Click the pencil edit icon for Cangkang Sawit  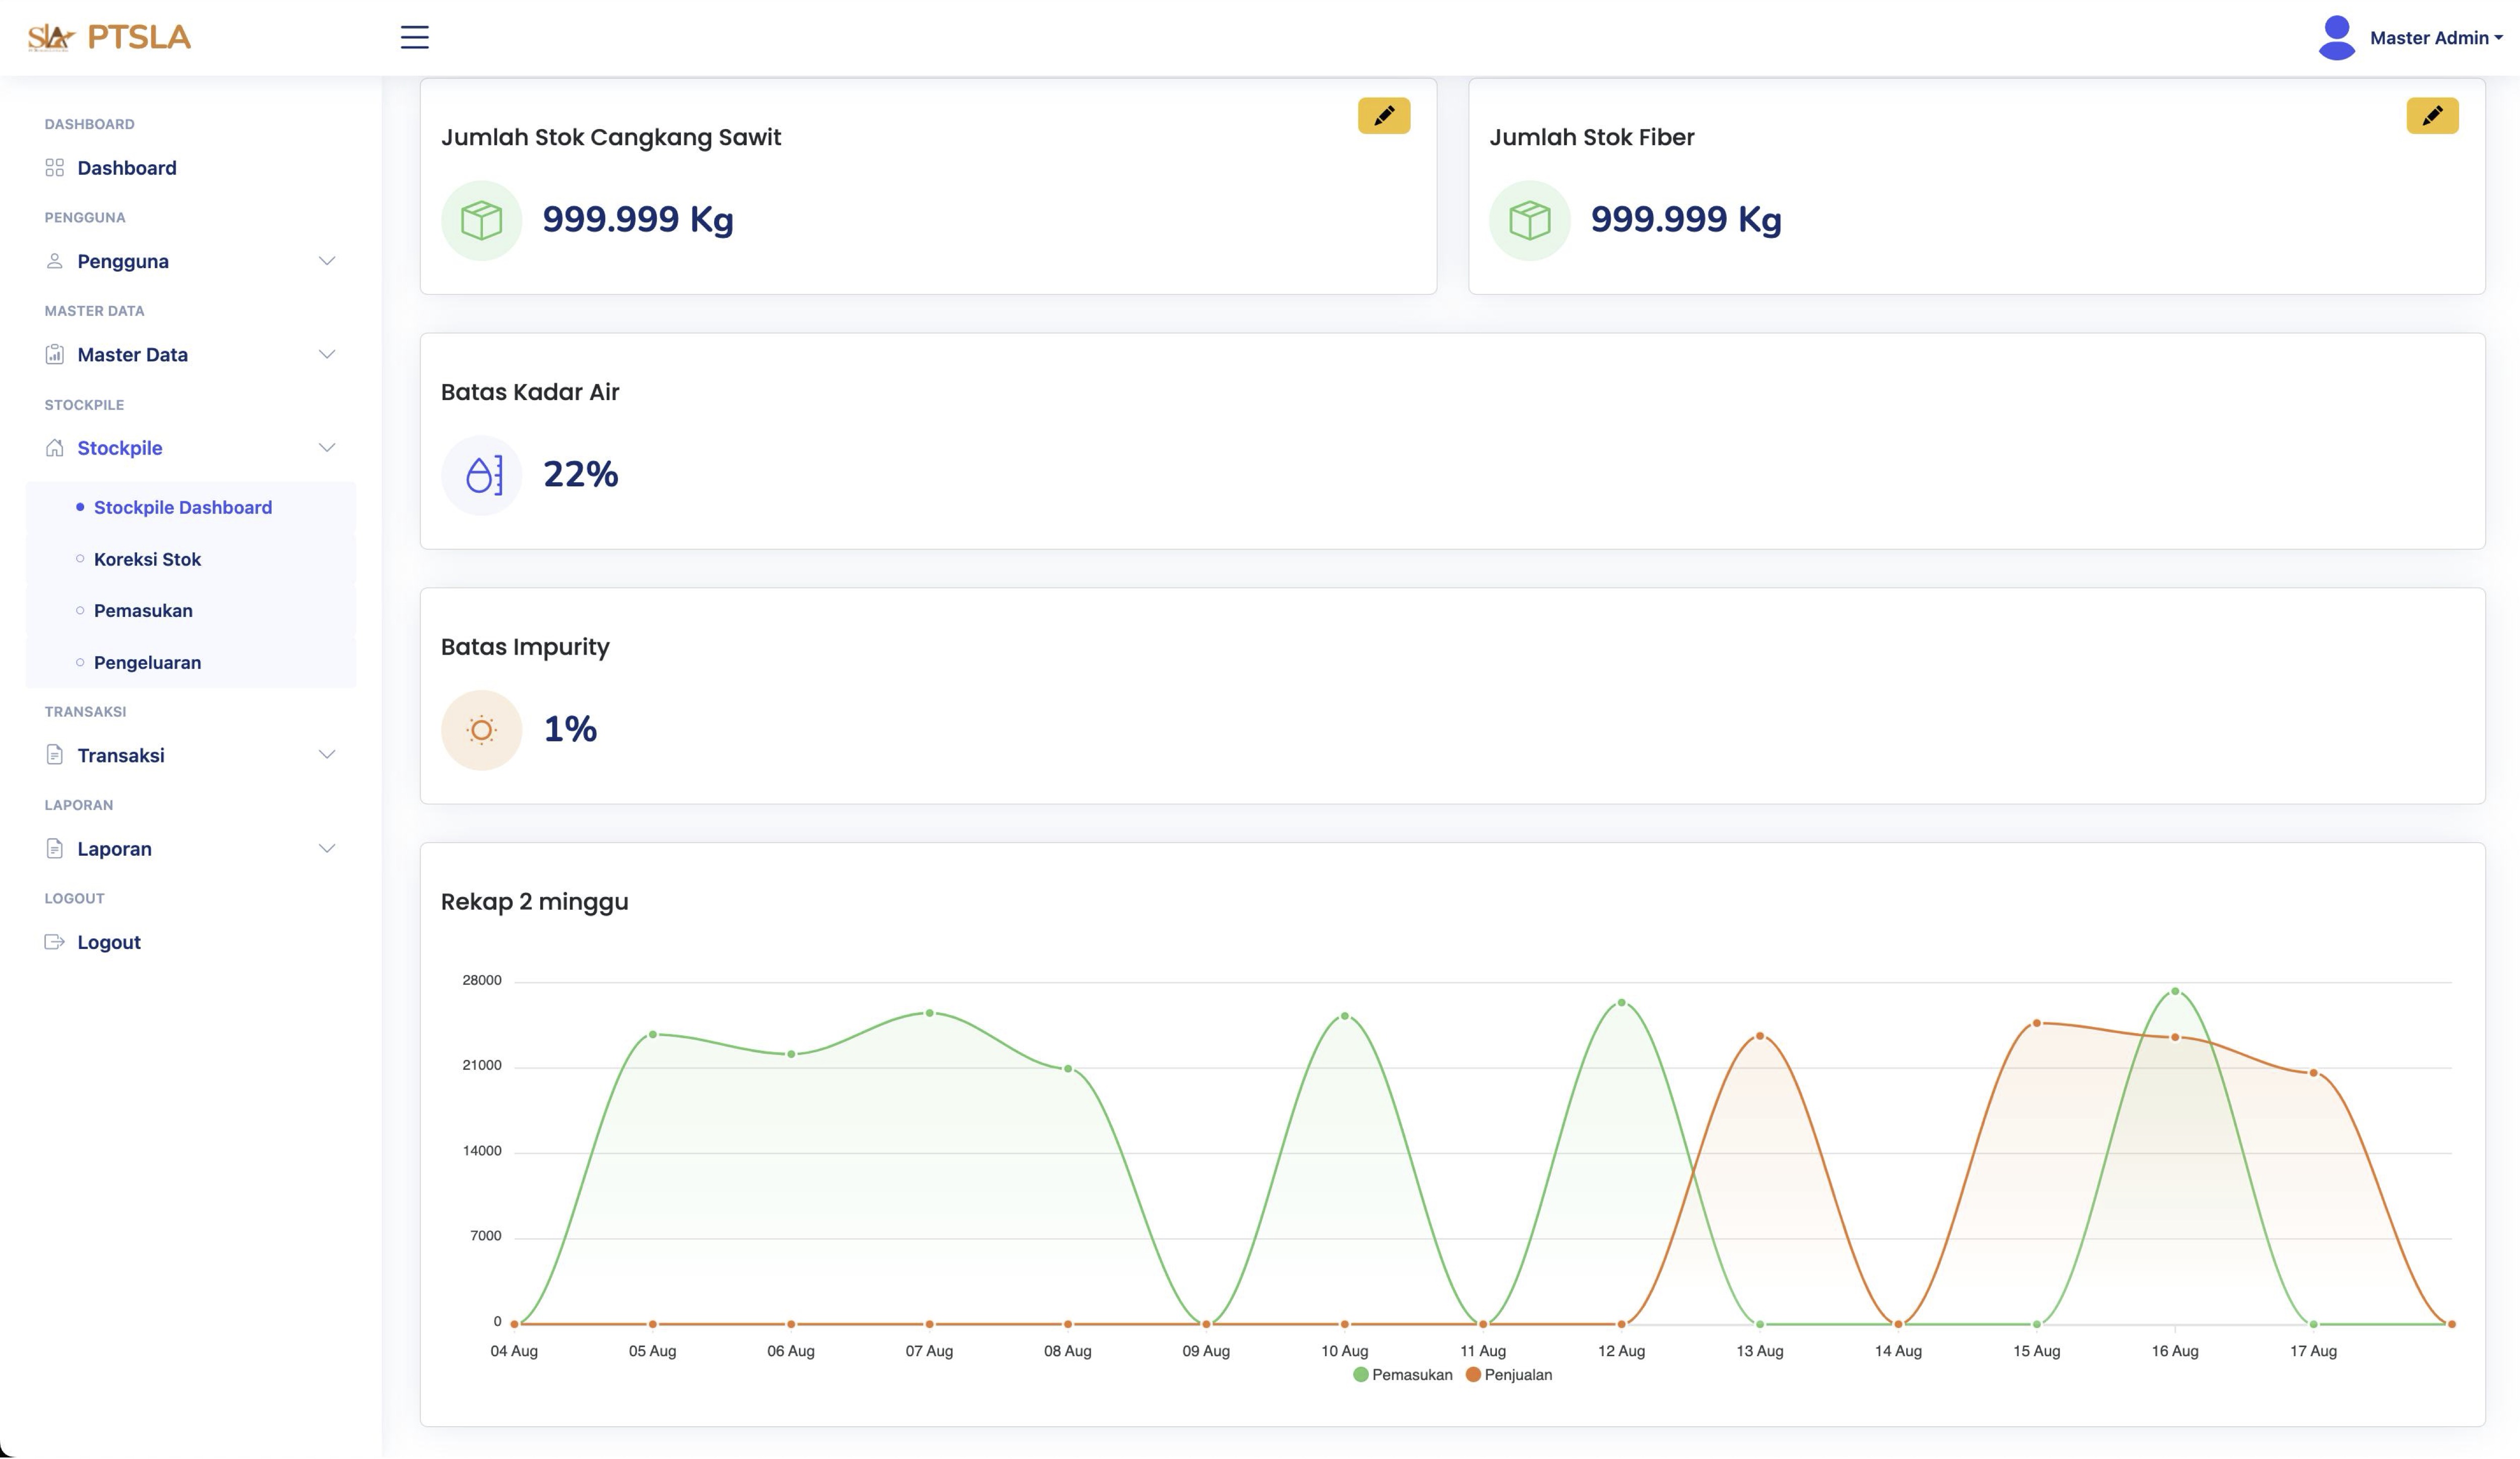[1383, 116]
